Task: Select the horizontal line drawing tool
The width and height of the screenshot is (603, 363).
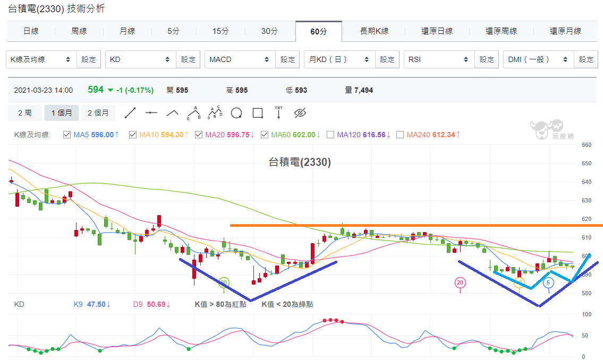Action: 151,113
